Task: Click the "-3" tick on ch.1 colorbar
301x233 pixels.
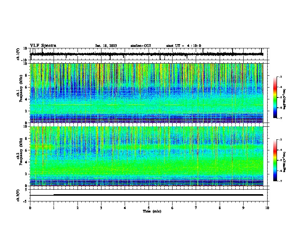Action: pos(280,77)
